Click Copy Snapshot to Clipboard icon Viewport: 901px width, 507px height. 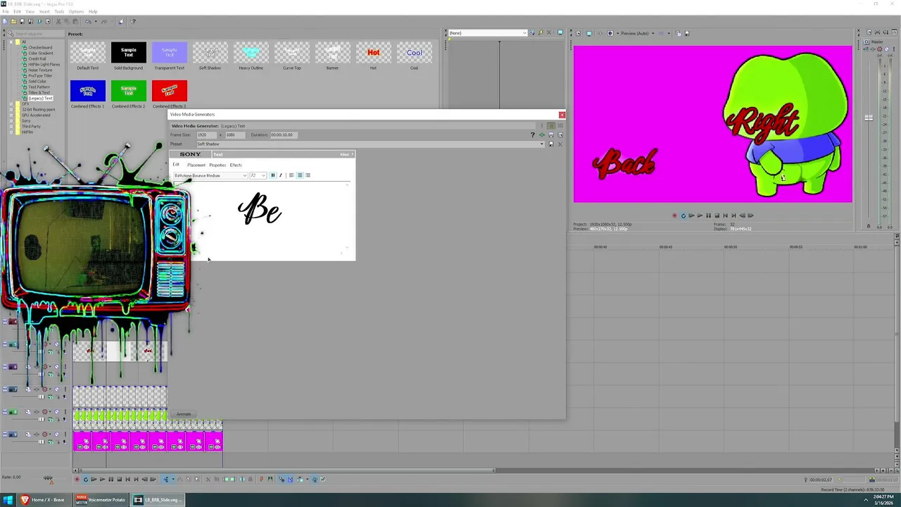pos(679,33)
